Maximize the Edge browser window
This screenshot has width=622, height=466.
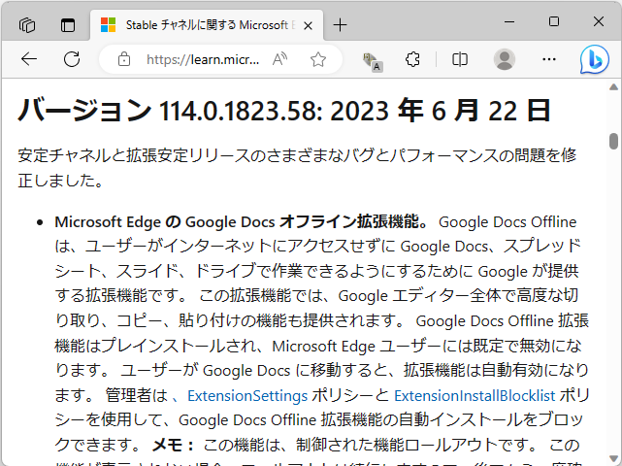point(554,21)
